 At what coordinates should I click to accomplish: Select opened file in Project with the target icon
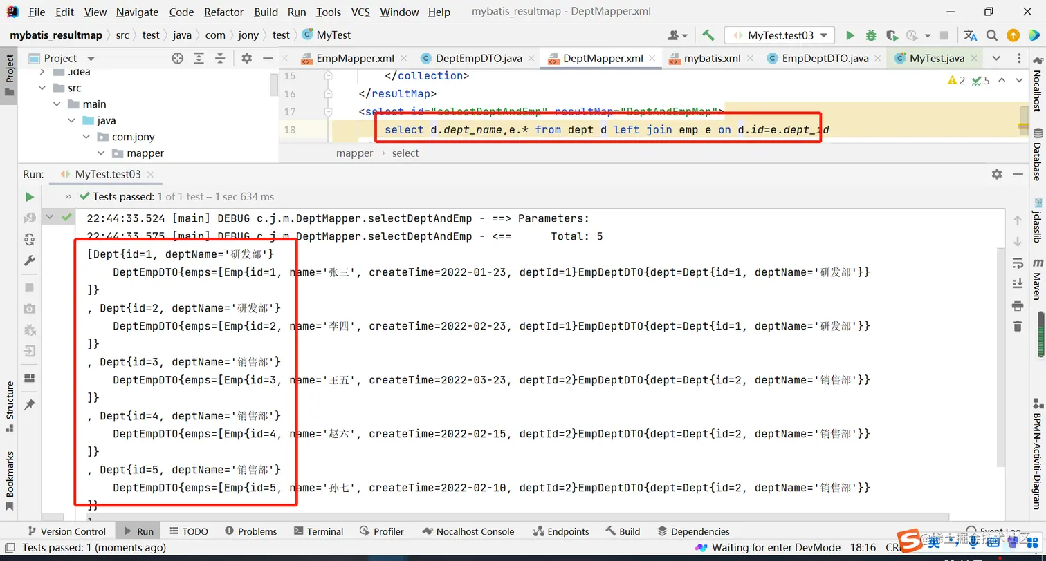178,59
